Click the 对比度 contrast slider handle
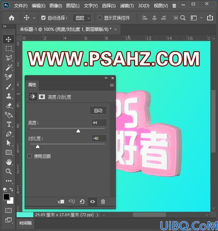 [x=38, y=146]
